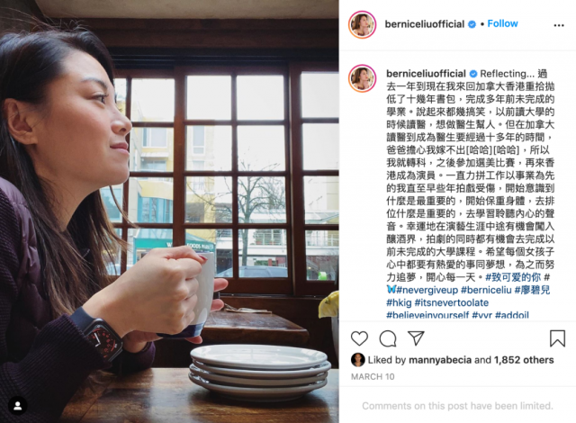The height and width of the screenshot is (423, 576).
Task: Click the blue Follow button
Action: coord(502,24)
